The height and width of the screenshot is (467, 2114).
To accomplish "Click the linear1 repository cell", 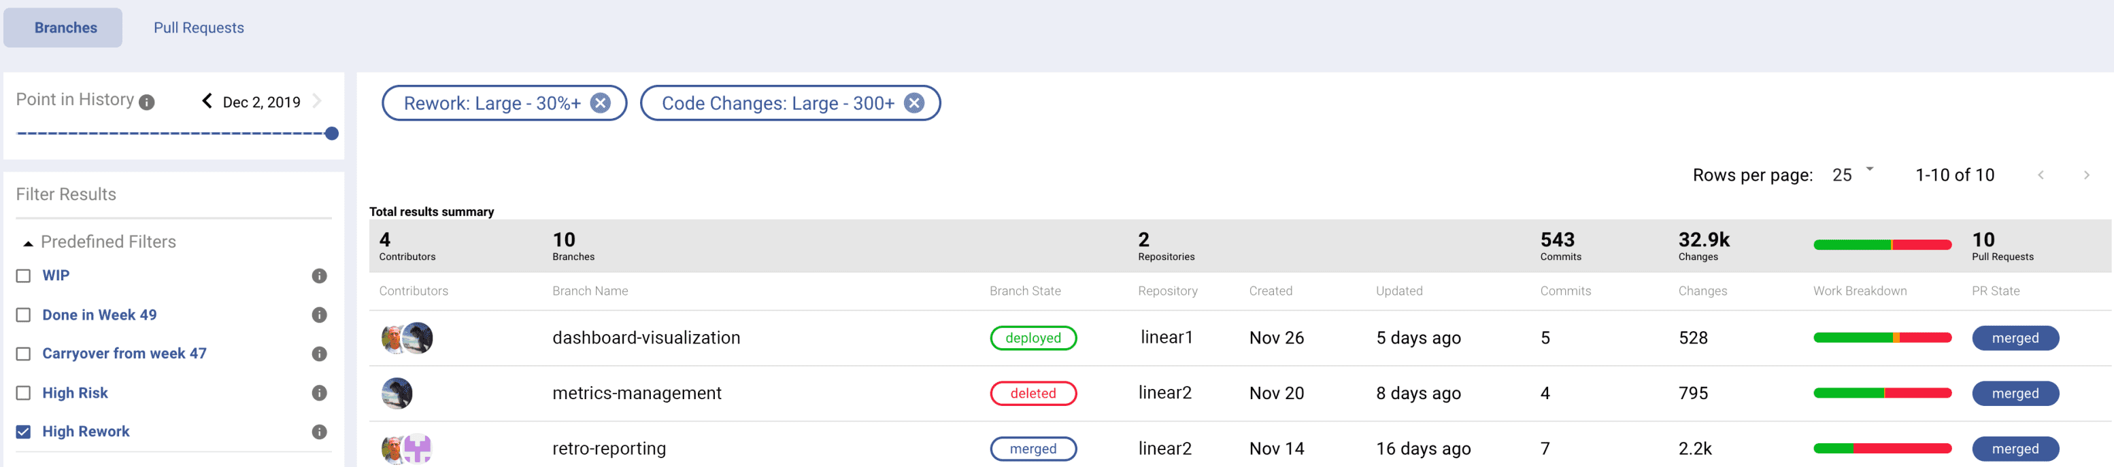I will 1166,337.
